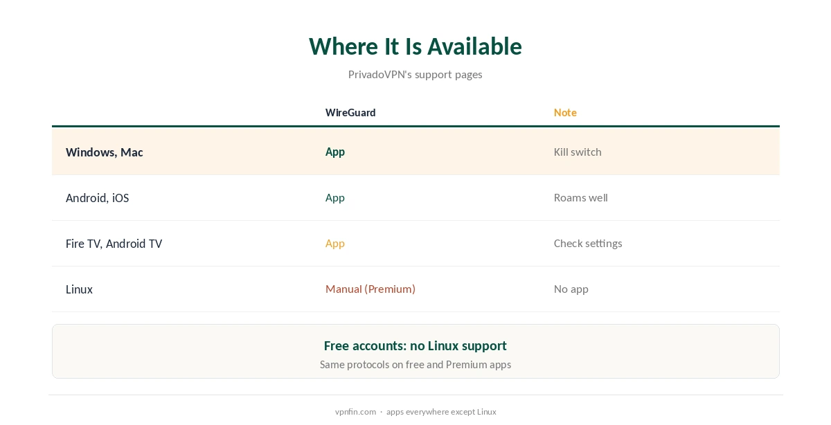Click the 'No app' note
This screenshot has width=831, height=425.
(571, 289)
